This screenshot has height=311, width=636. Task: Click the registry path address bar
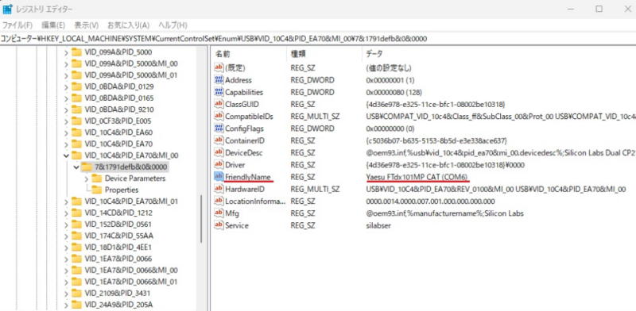[318, 38]
